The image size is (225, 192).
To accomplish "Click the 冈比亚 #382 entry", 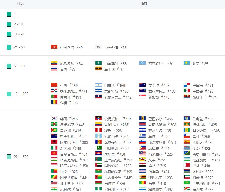I will (199, 171).
